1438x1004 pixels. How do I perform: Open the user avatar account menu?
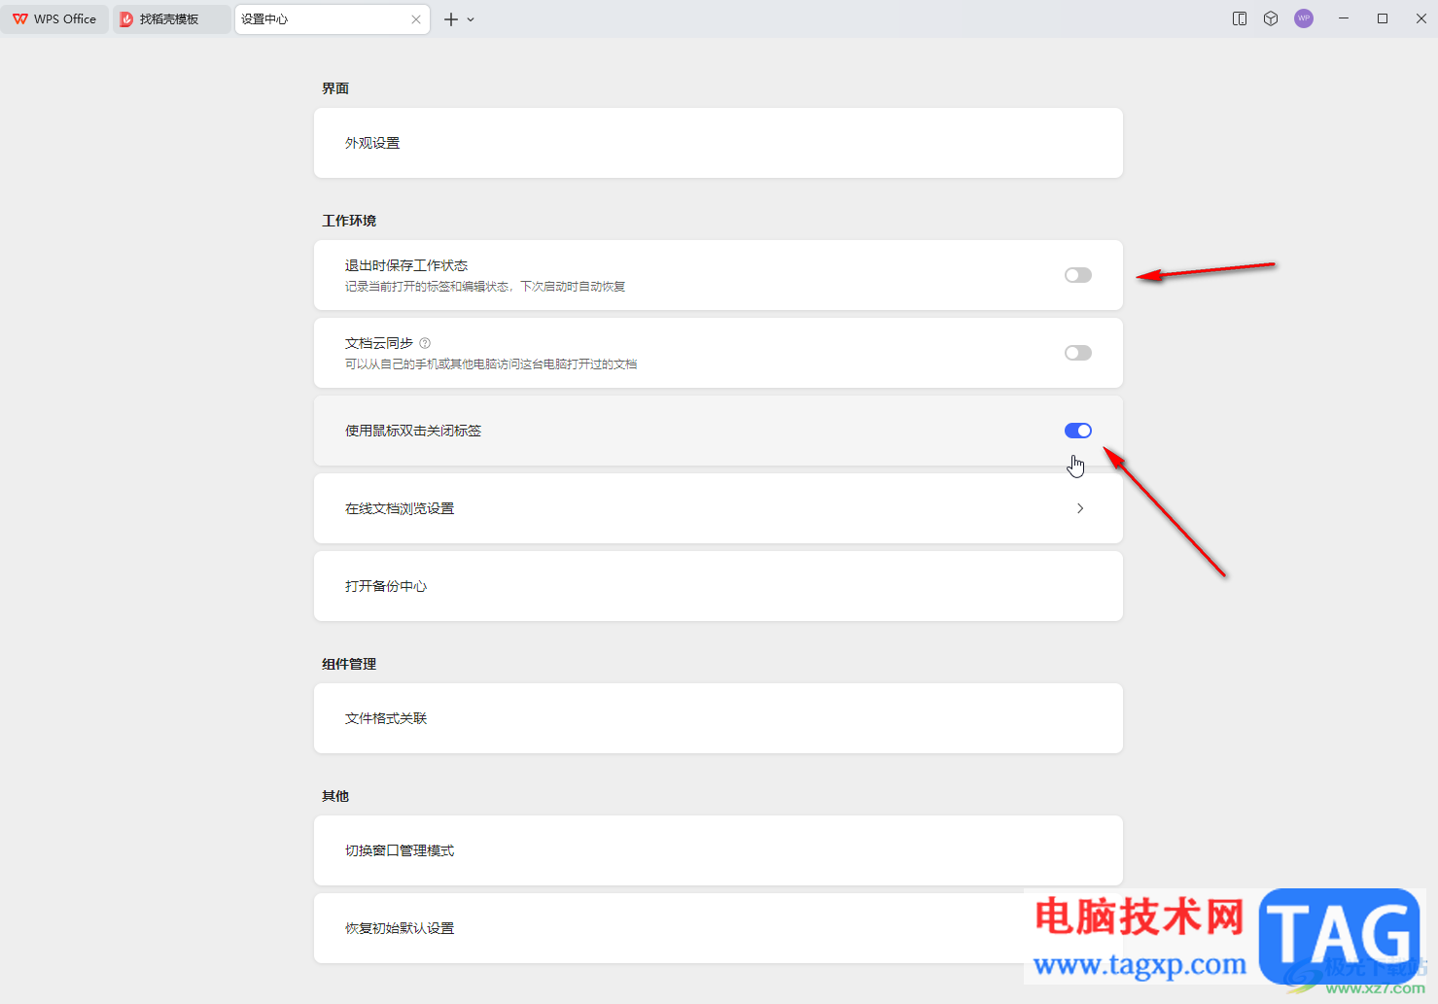point(1304,18)
